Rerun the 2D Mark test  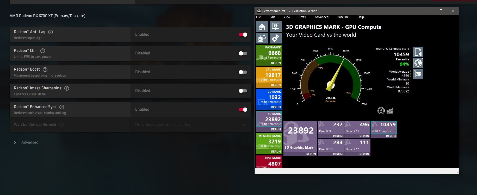tap(276, 107)
